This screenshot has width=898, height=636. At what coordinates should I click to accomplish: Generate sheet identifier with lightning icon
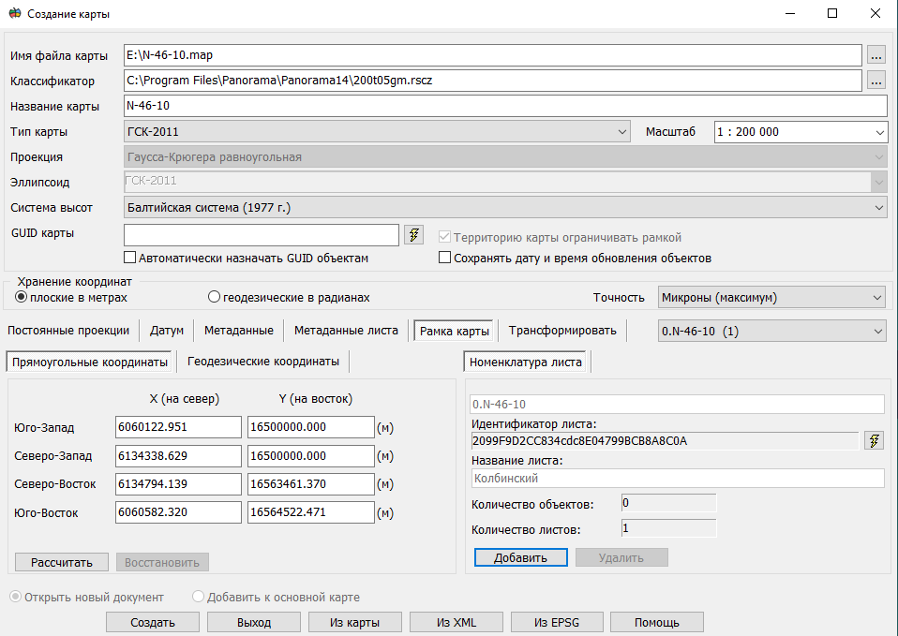pyautogui.click(x=875, y=440)
